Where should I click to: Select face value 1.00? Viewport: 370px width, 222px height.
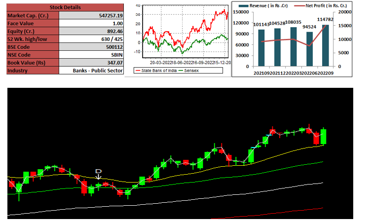(118, 23)
